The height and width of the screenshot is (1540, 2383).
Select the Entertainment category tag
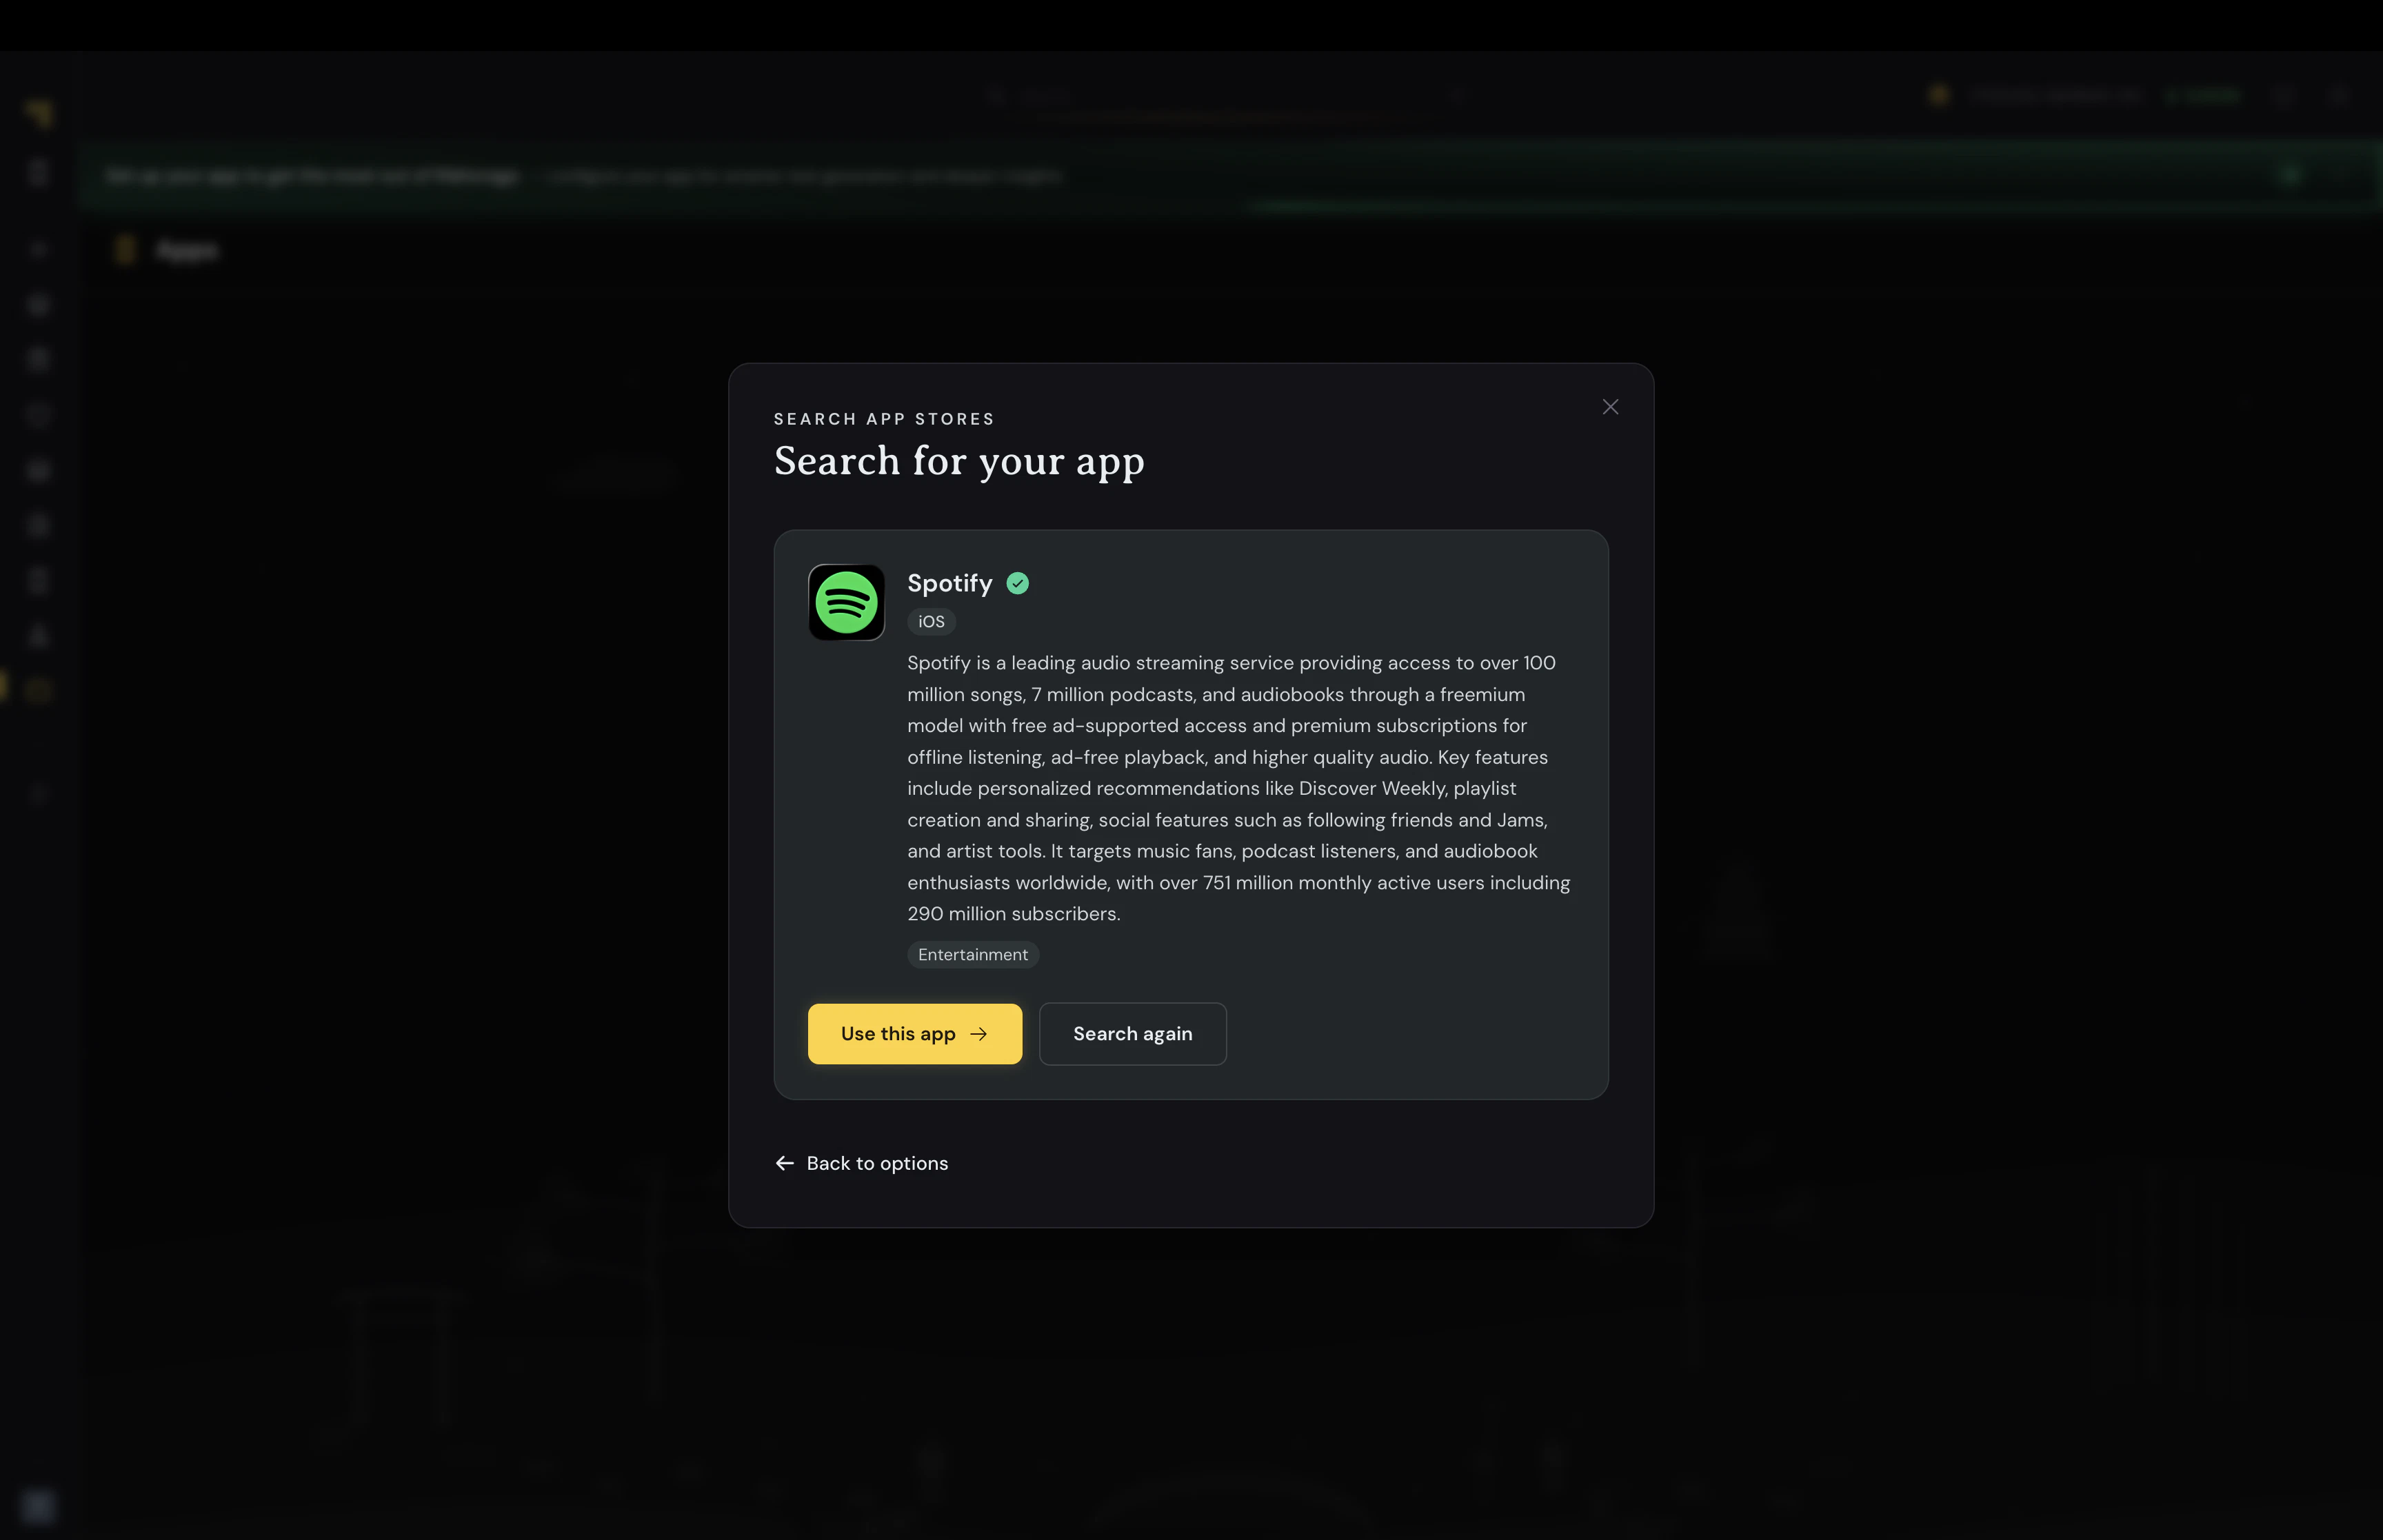click(x=972, y=955)
